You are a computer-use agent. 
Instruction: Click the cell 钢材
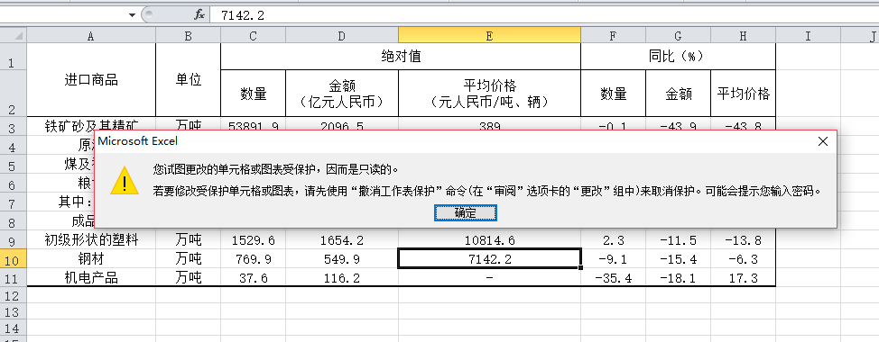[91, 259]
